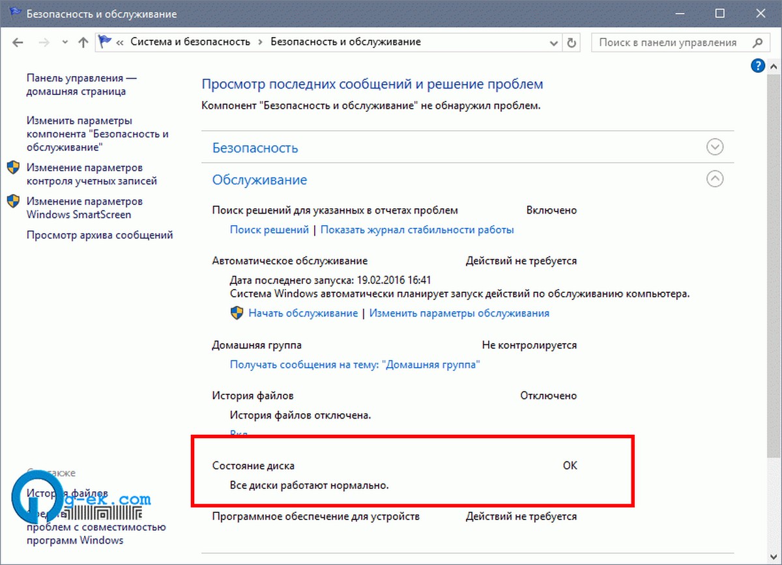The image size is (782, 565).
Task: Maximize the window
Action: (x=720, y=13)
